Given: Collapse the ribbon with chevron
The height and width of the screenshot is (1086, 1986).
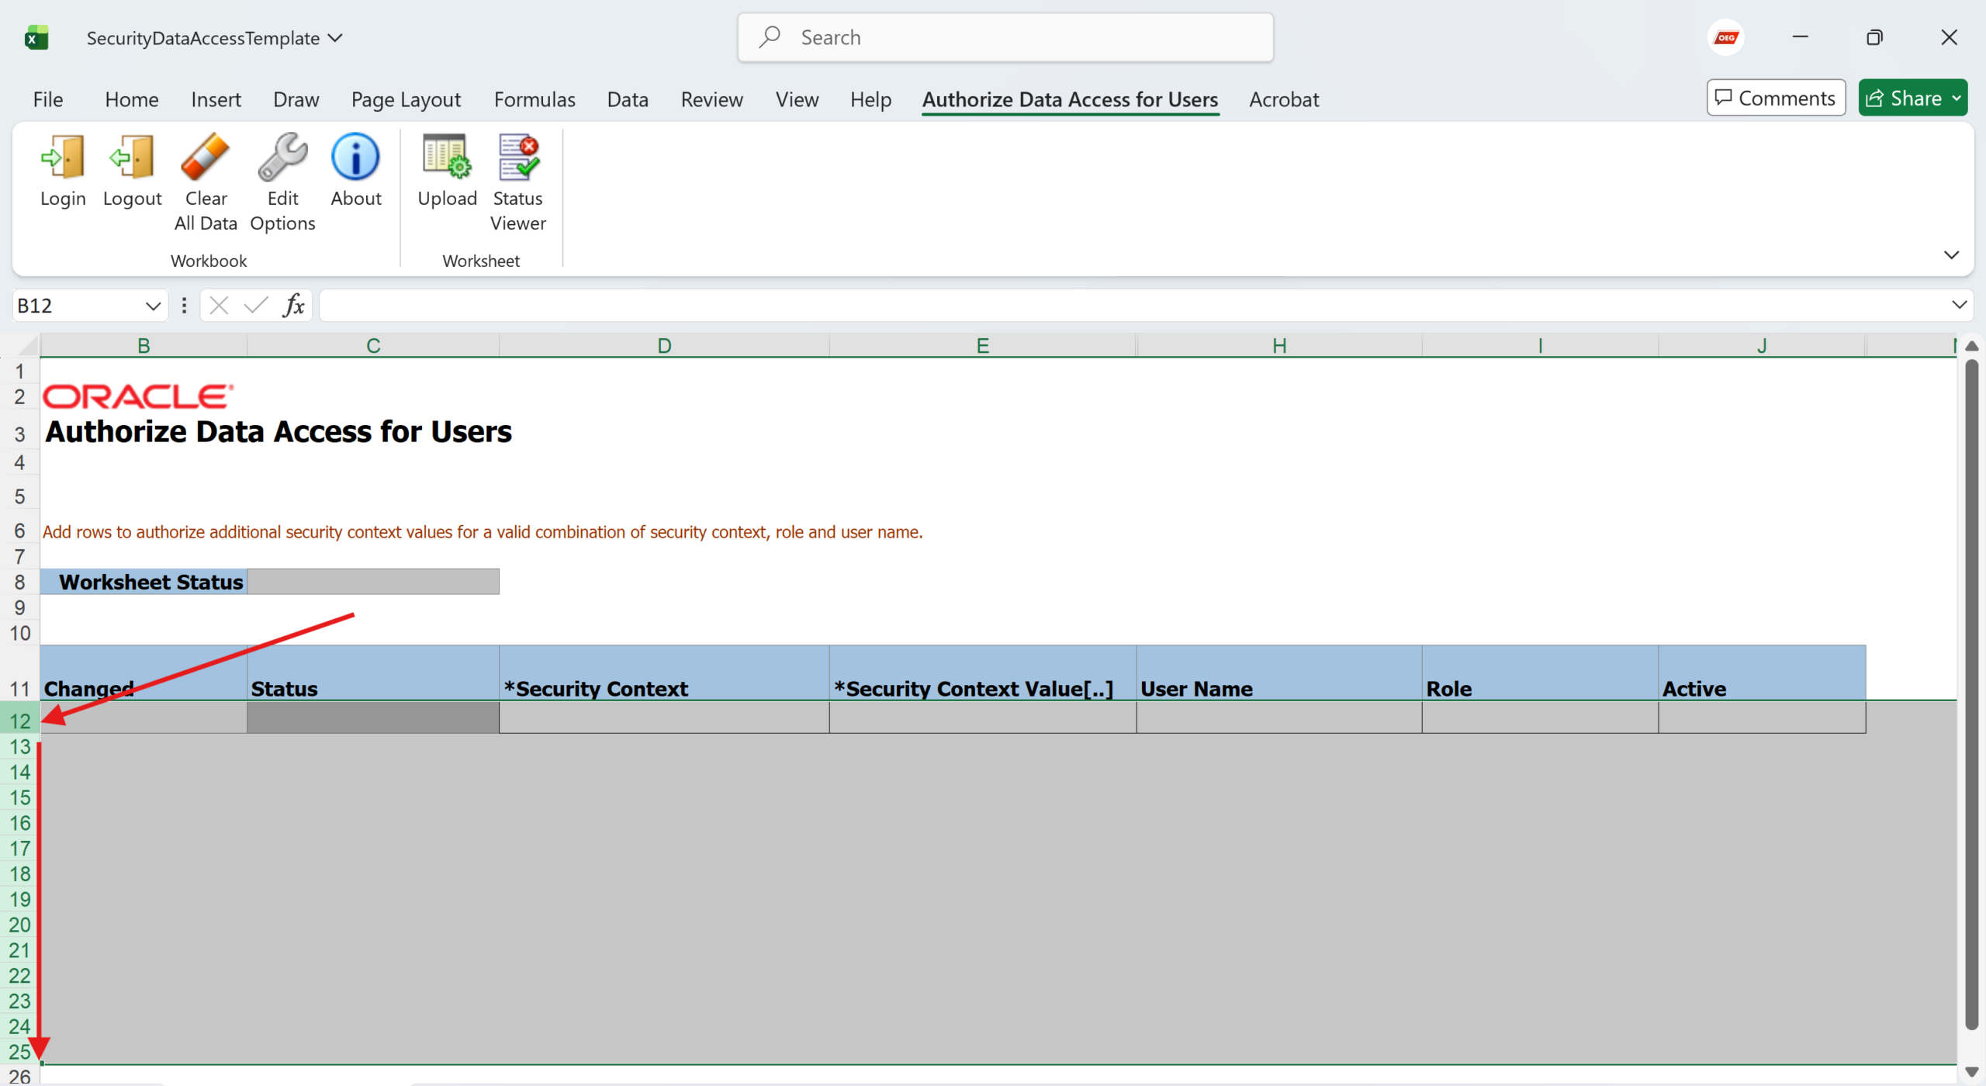Looking at the screenshot, I should [x=1951, y=254].
